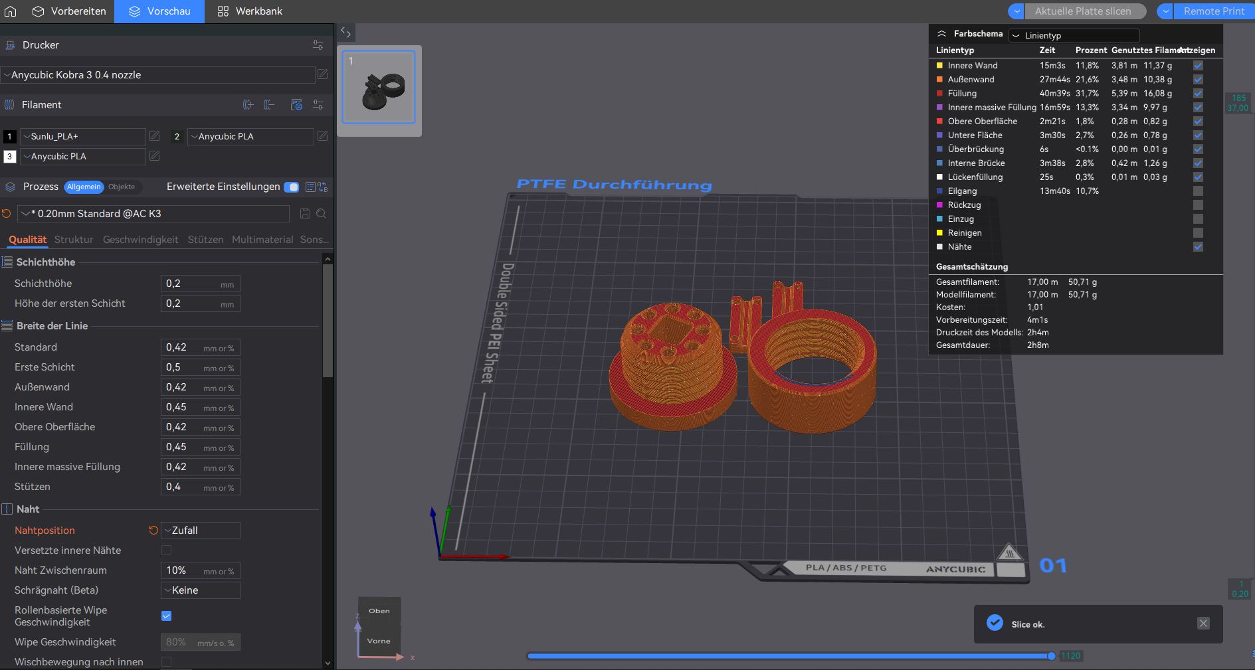Hide Nähte seams in the preview
This screenshot has height=670, width=1255.
pos(1198,247)
